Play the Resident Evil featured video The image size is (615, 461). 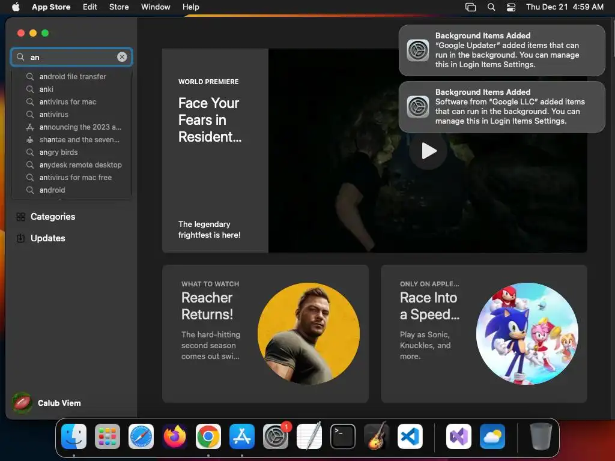[428, 151]
